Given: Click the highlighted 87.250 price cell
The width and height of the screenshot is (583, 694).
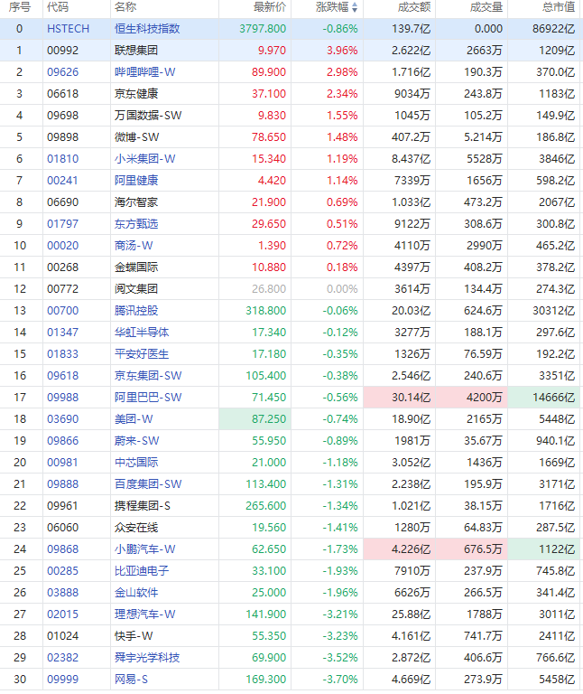Looking at the screenshot, I should pos(255,419).
